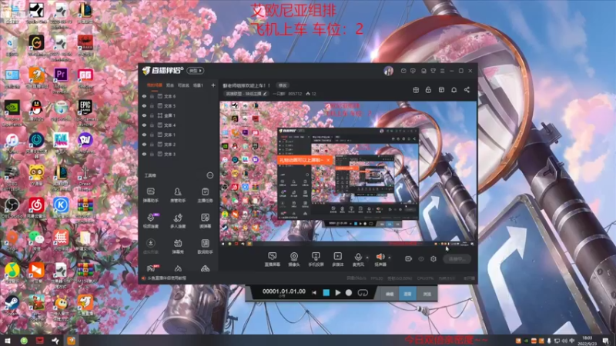616x346 pixels.
Task: Click the 00001.01.01.00 timecode display
Action: point(283,291)
